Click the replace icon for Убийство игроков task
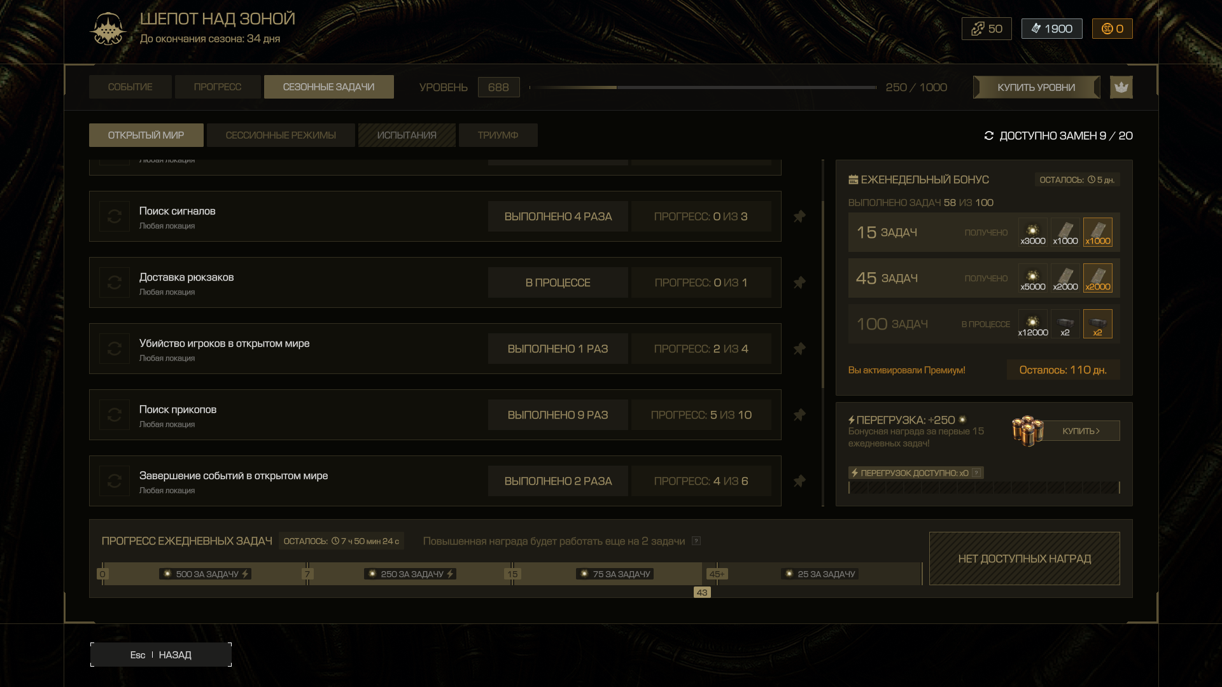The height and width of the screenshot is (687, 1222). tap(115, 349)
